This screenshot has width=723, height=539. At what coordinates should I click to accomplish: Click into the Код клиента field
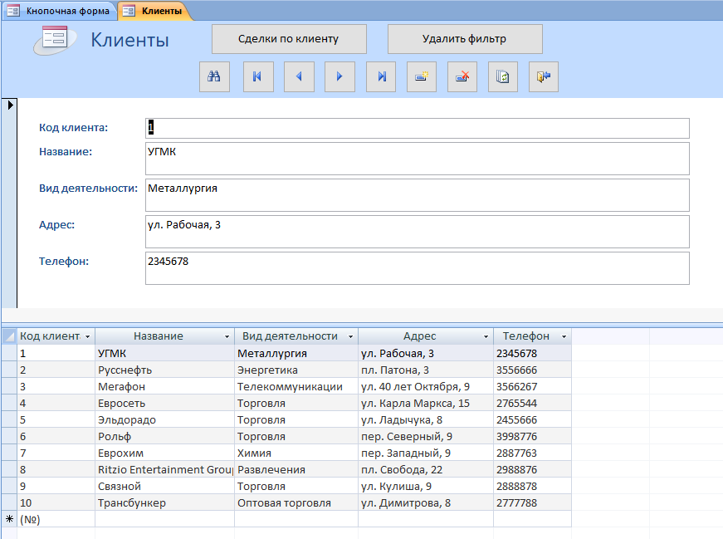(418, 128)
